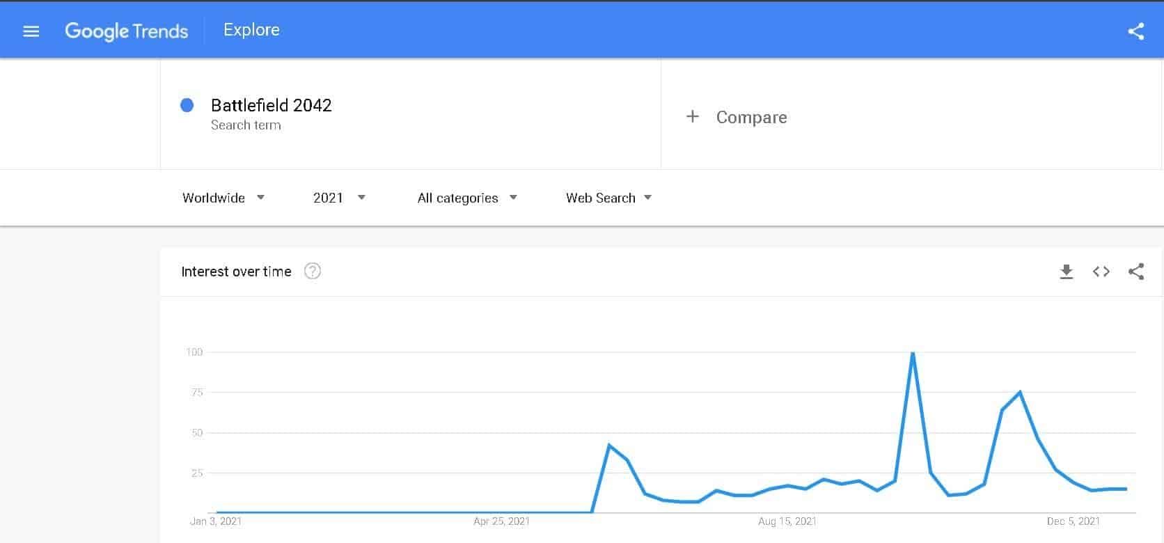The width and height of the screenshot is (1164, 543).
Task: Click the plus icon beside Compare
Action: pyautogui.click(x=692, y=117)
